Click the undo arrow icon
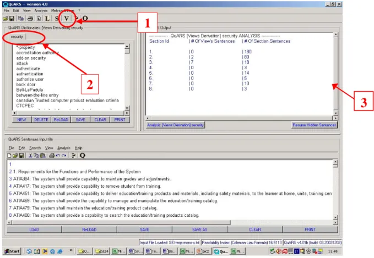 point(58,155)
